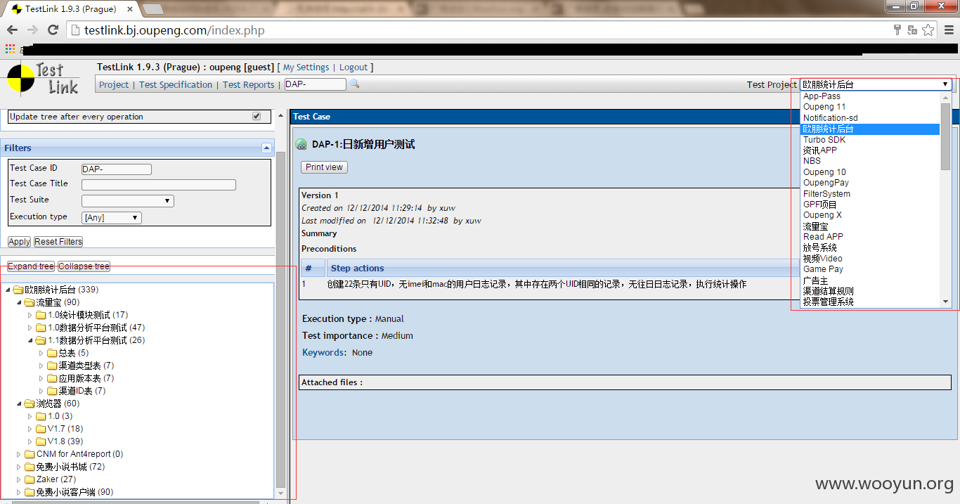The height and width of the screenshot is (504, 960).
Task: Open the Project menu
Action: [114, 84]
